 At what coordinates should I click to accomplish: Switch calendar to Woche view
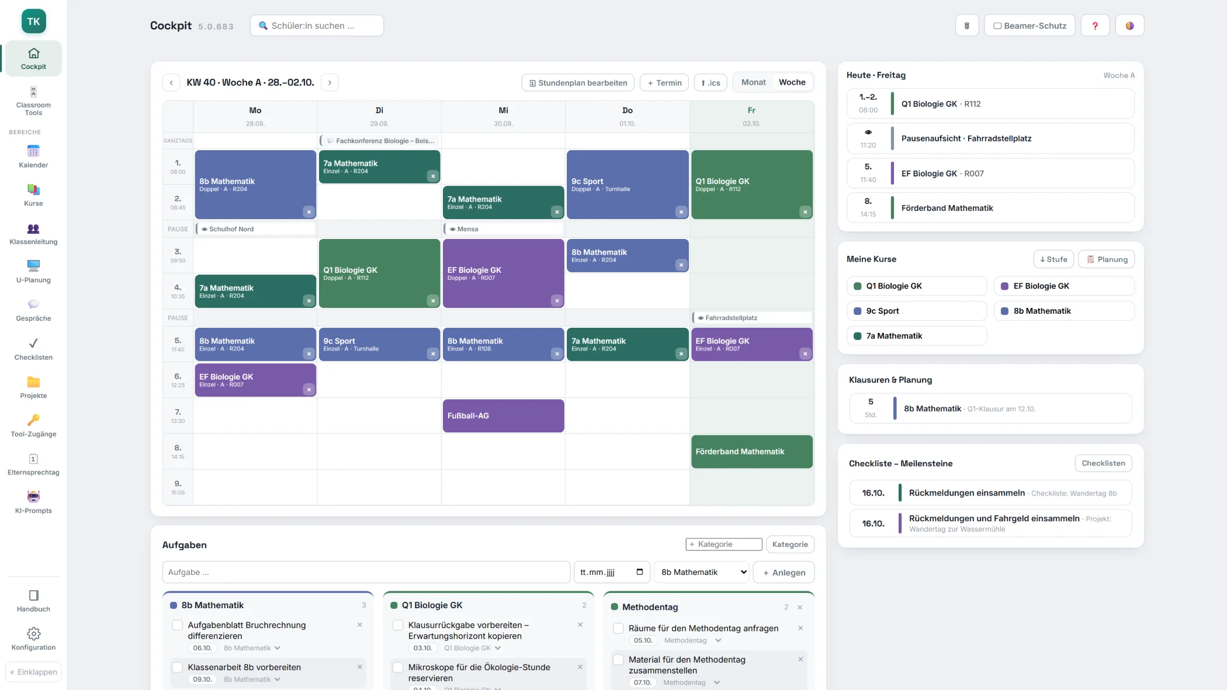coord(792,82)
